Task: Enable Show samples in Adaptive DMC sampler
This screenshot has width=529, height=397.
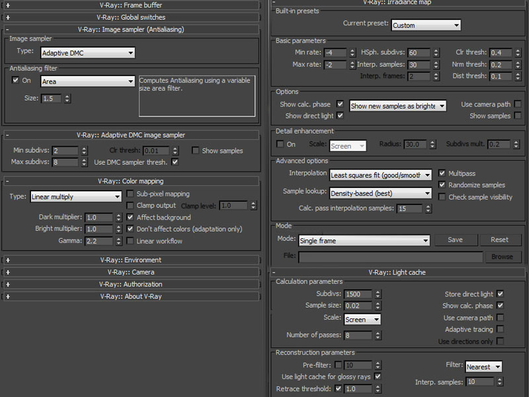Action: tap(195, 150)
